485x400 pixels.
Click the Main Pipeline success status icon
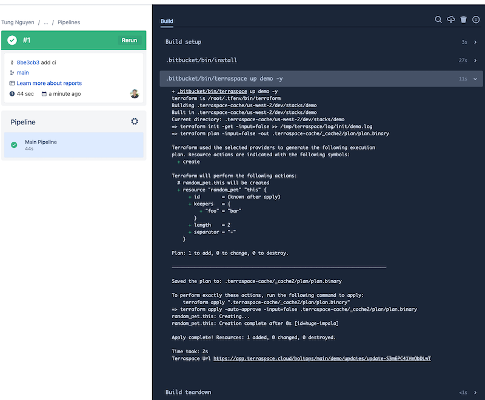14,145
